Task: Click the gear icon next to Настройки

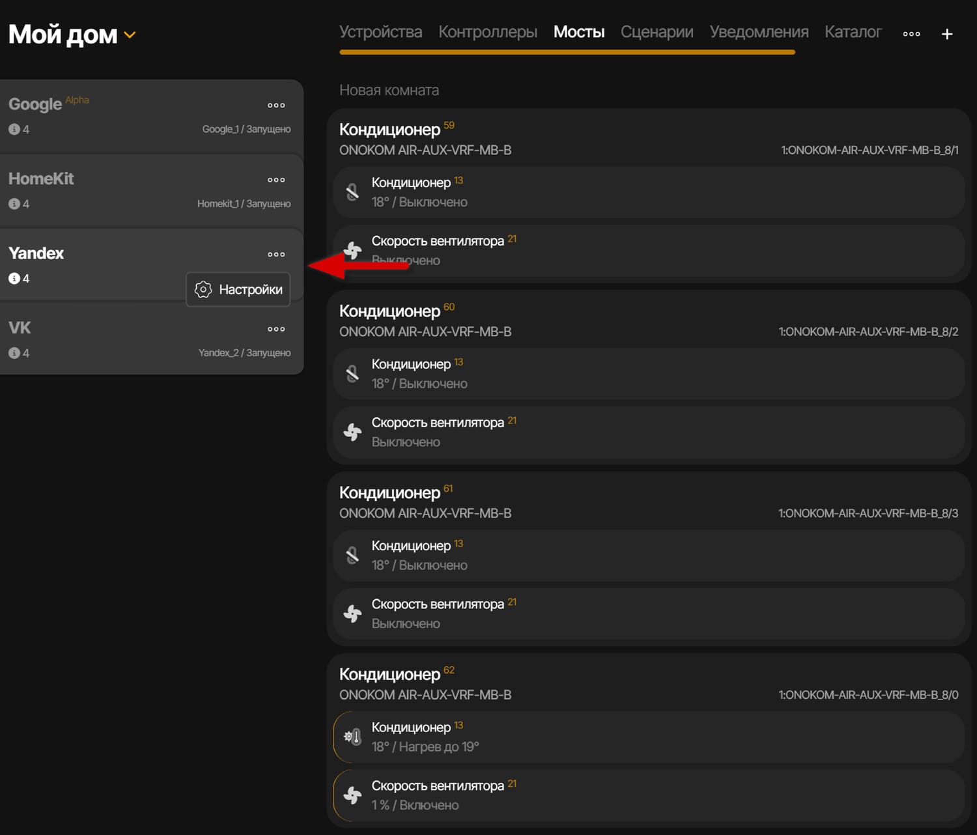Action: pyautogui.click(x=203, y=289)
